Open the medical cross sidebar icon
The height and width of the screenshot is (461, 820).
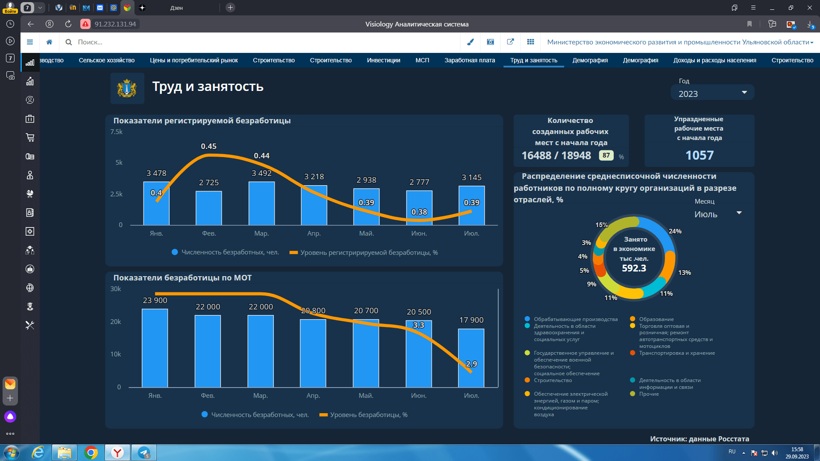30,231
